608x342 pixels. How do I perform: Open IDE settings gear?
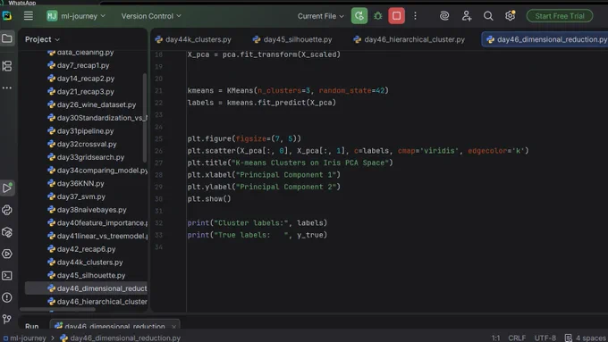510,16
